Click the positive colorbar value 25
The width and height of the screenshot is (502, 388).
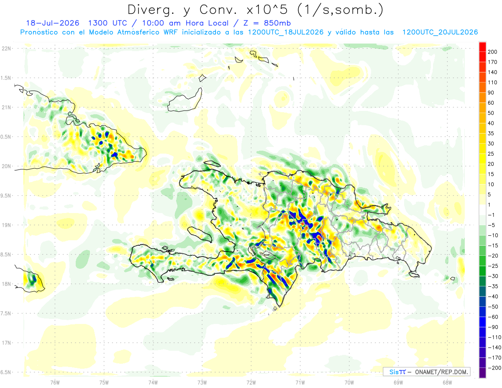point(491,154)
